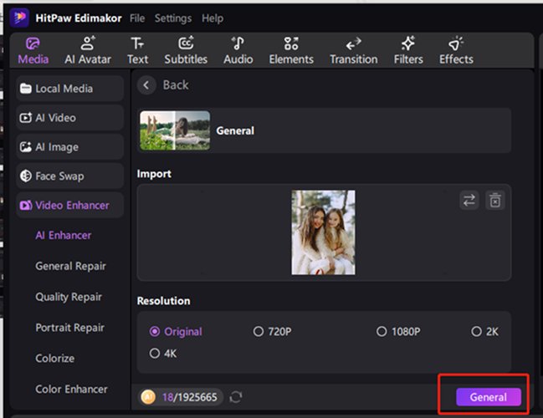Select AI Image in sidebar

(x=69, y=146)
